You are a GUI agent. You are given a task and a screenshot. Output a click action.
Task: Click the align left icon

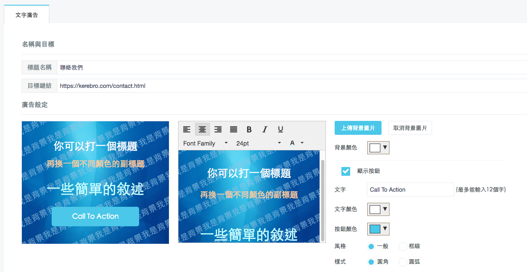[x=187, y=129]
